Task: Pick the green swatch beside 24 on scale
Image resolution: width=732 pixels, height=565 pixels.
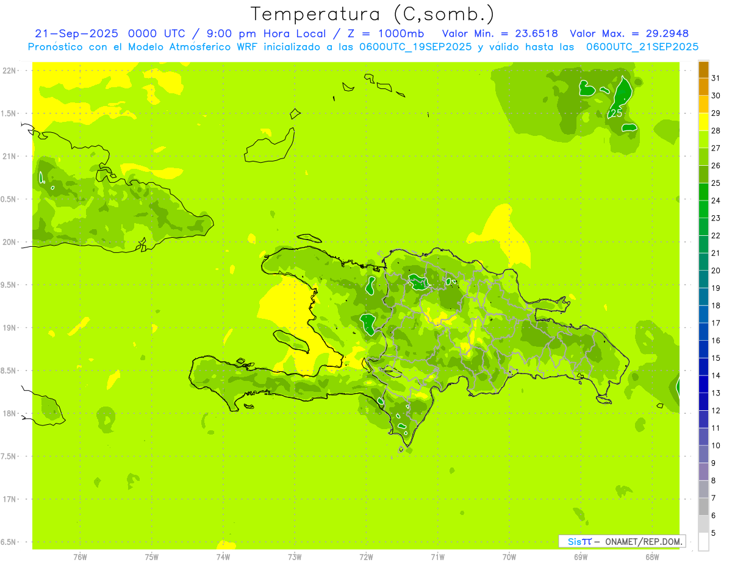Action: coord(703,192)
